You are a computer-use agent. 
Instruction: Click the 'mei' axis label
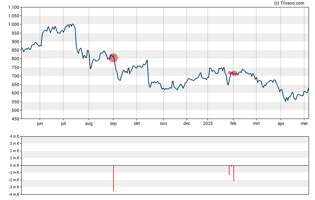[x=304, y=124]
